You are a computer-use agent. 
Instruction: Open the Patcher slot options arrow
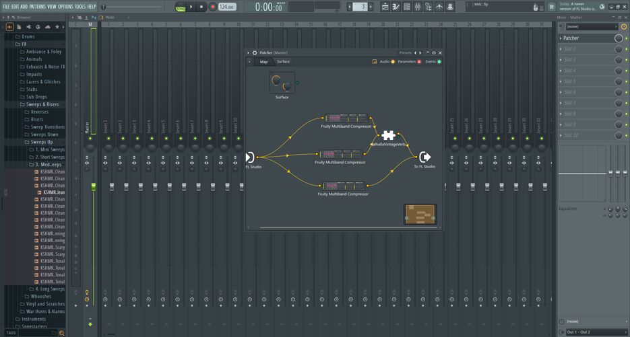click(561, 38)
